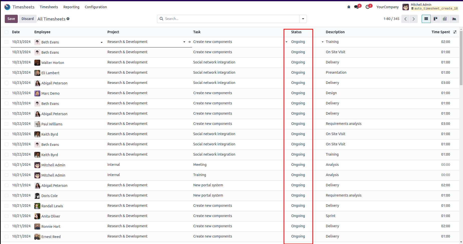Viewport: 463px width, 244px height.
Task: Save the timesheet record
Action: click(x=11, y=19)
